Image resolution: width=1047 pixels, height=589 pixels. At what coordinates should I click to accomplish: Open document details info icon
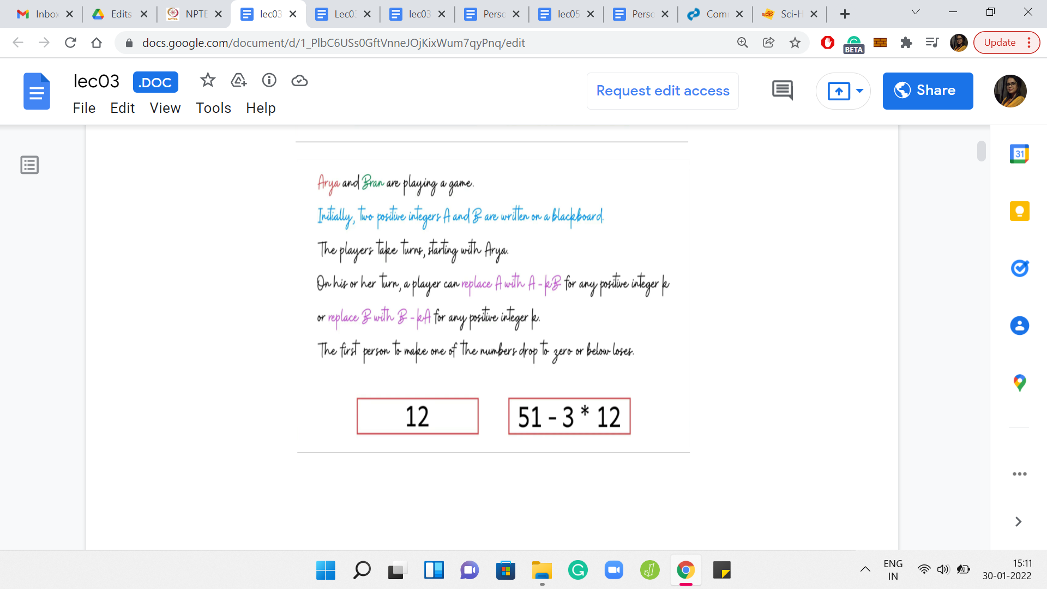tap(269, 81)
